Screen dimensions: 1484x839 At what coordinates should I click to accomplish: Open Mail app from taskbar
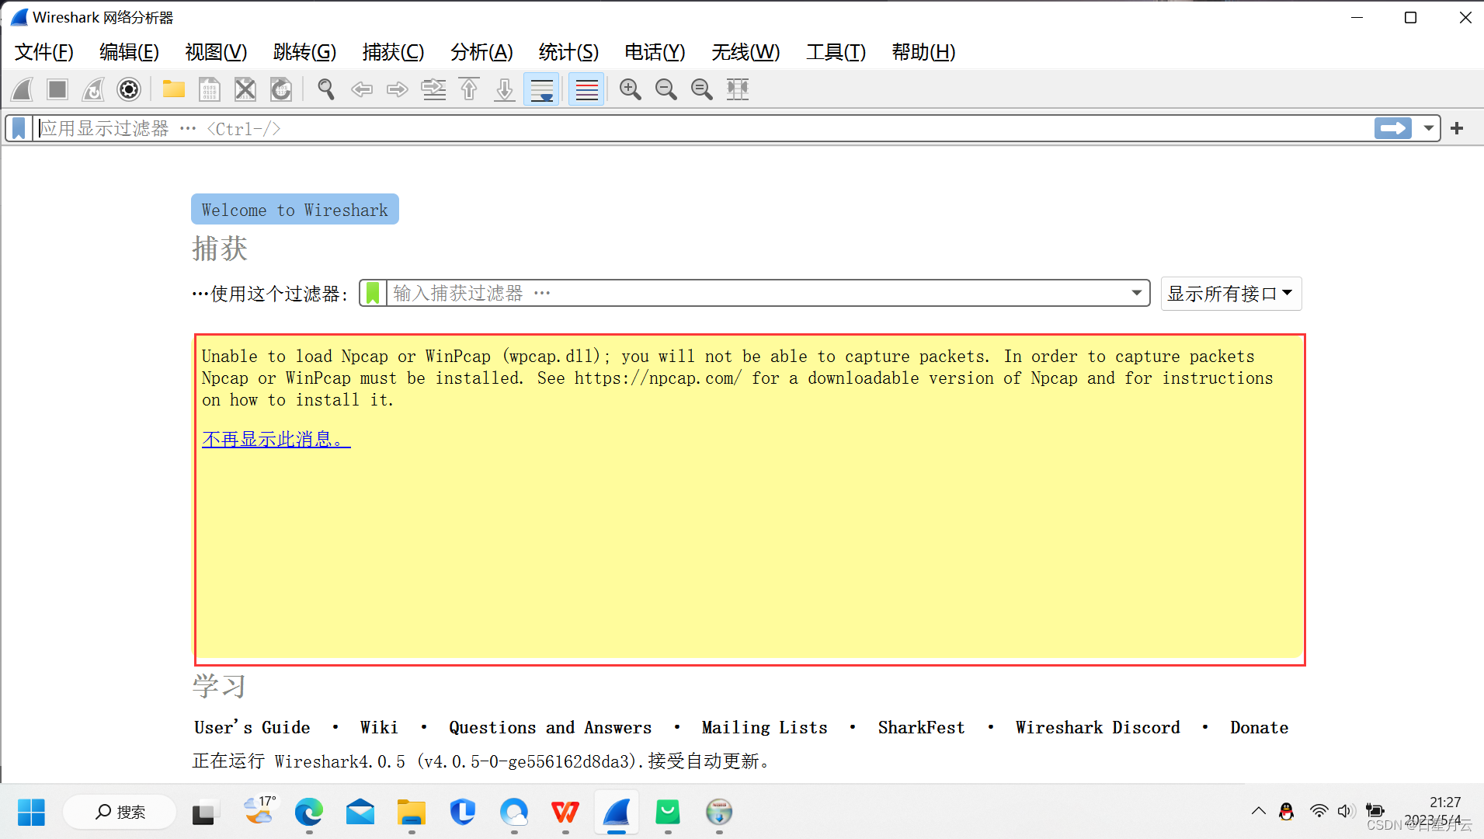[x=360, y=813]
